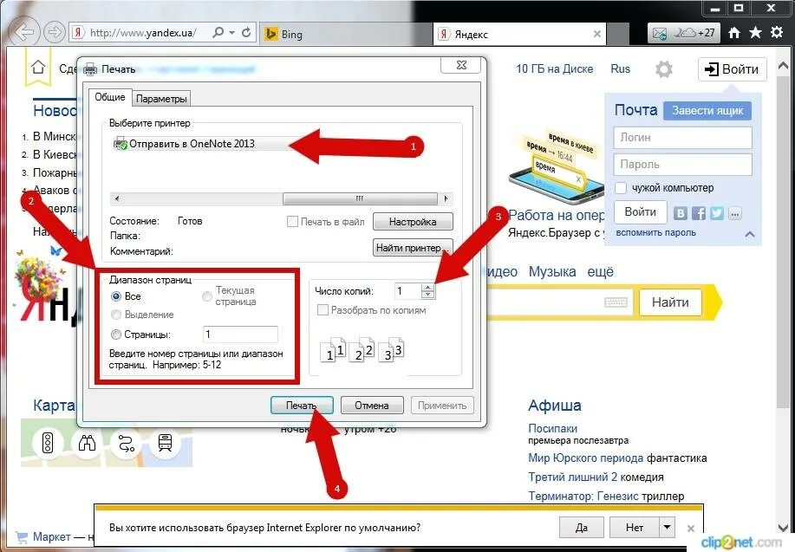The height and width of the screenshot is (552, 795).
Task: Click the Twitter social login icon
Action: [717, 213]
